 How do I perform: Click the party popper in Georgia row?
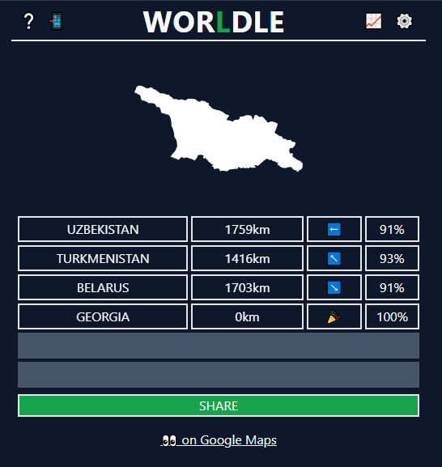pos(334,316)
